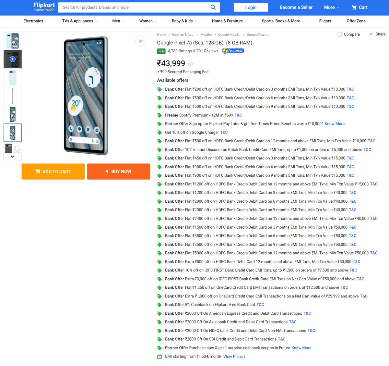
Task: Click the main Pixel 7a product image
Action: [x=86, y=95]
